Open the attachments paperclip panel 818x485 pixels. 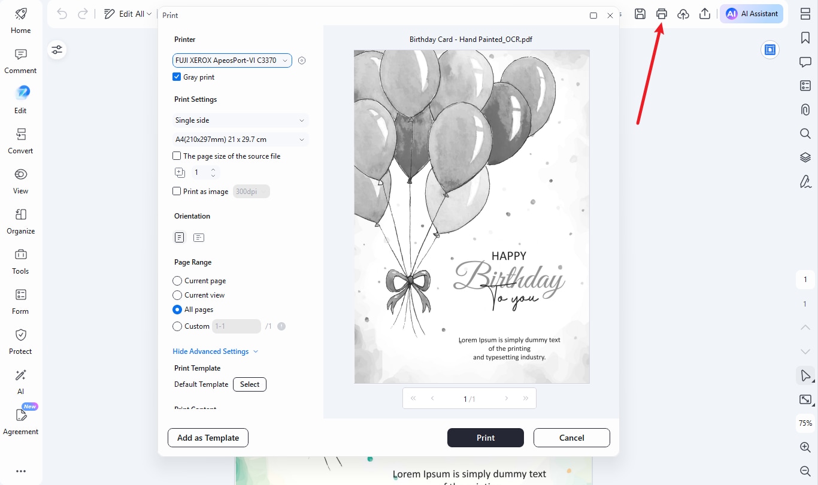click(805, 110)
